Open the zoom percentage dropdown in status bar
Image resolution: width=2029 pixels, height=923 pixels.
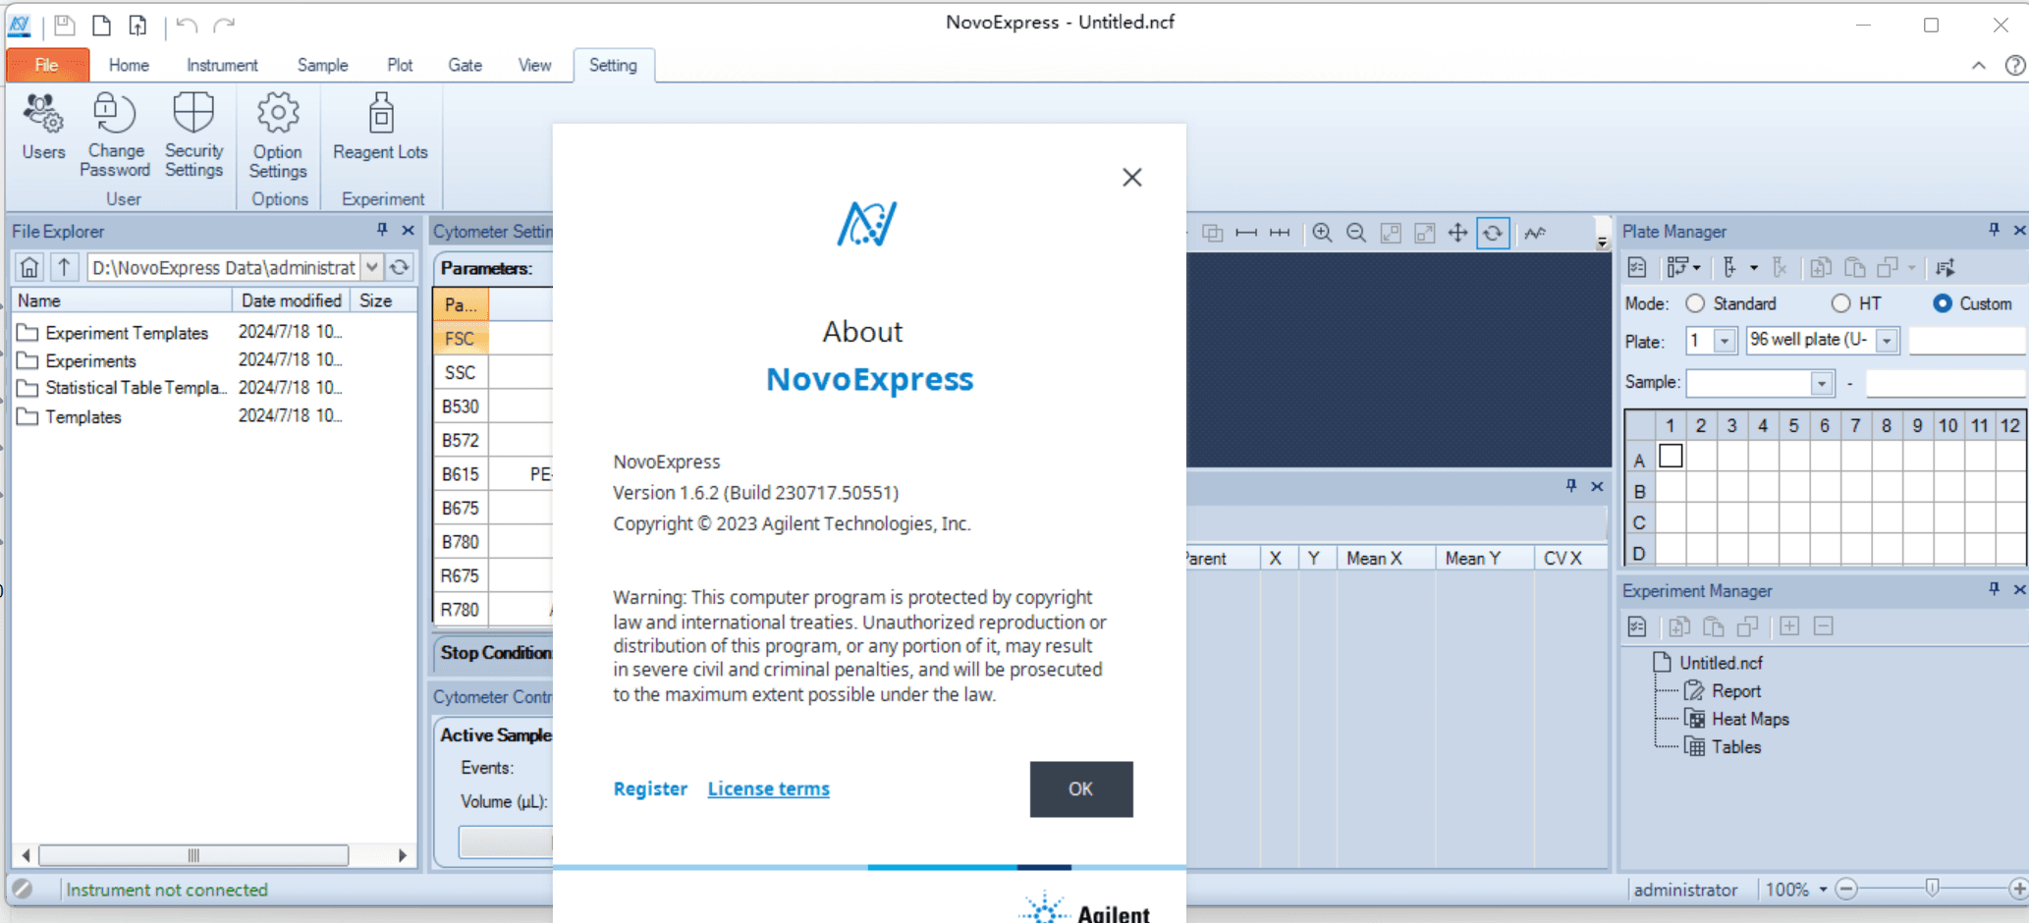coord(1823,890)
